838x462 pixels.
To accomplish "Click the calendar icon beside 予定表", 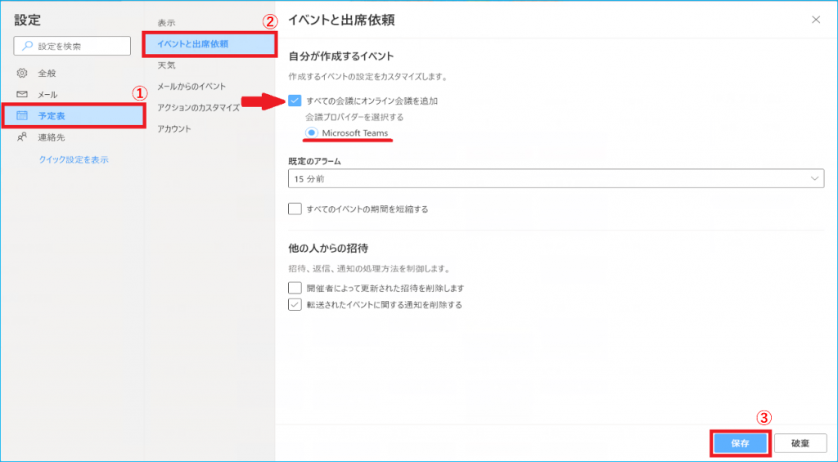I will 22,116.
